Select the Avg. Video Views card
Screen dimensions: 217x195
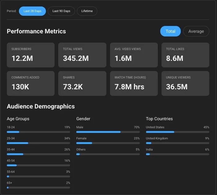pos(134,55)
